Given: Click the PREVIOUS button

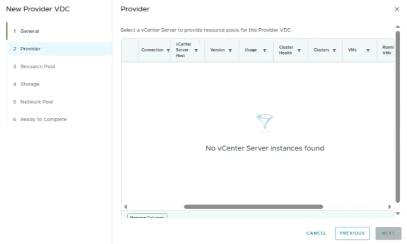Looking at the screenshot, I should click(352, 233).
